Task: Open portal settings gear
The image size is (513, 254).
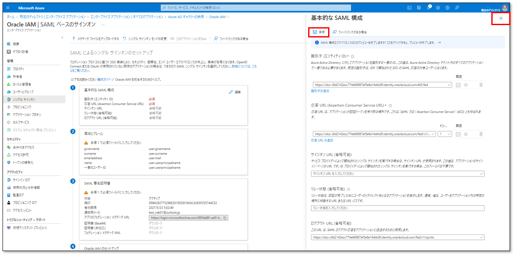Action: [x=438, y=8]
